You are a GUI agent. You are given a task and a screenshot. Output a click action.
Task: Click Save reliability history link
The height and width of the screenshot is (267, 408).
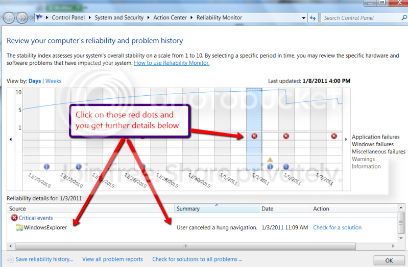pyautogui.click(x=44, y=259)
